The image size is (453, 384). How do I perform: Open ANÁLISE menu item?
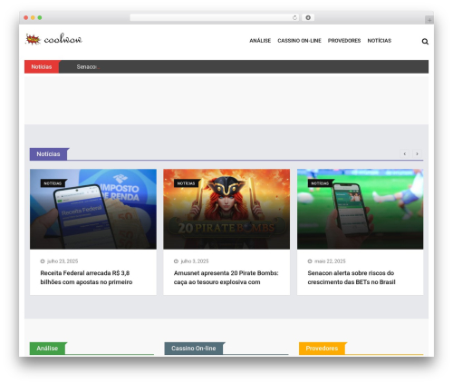[x=260, y=41]
